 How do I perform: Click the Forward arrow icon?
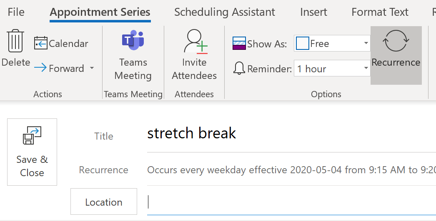tap(40, 68)
